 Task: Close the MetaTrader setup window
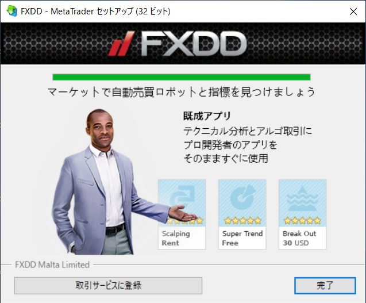click(353, 11)
